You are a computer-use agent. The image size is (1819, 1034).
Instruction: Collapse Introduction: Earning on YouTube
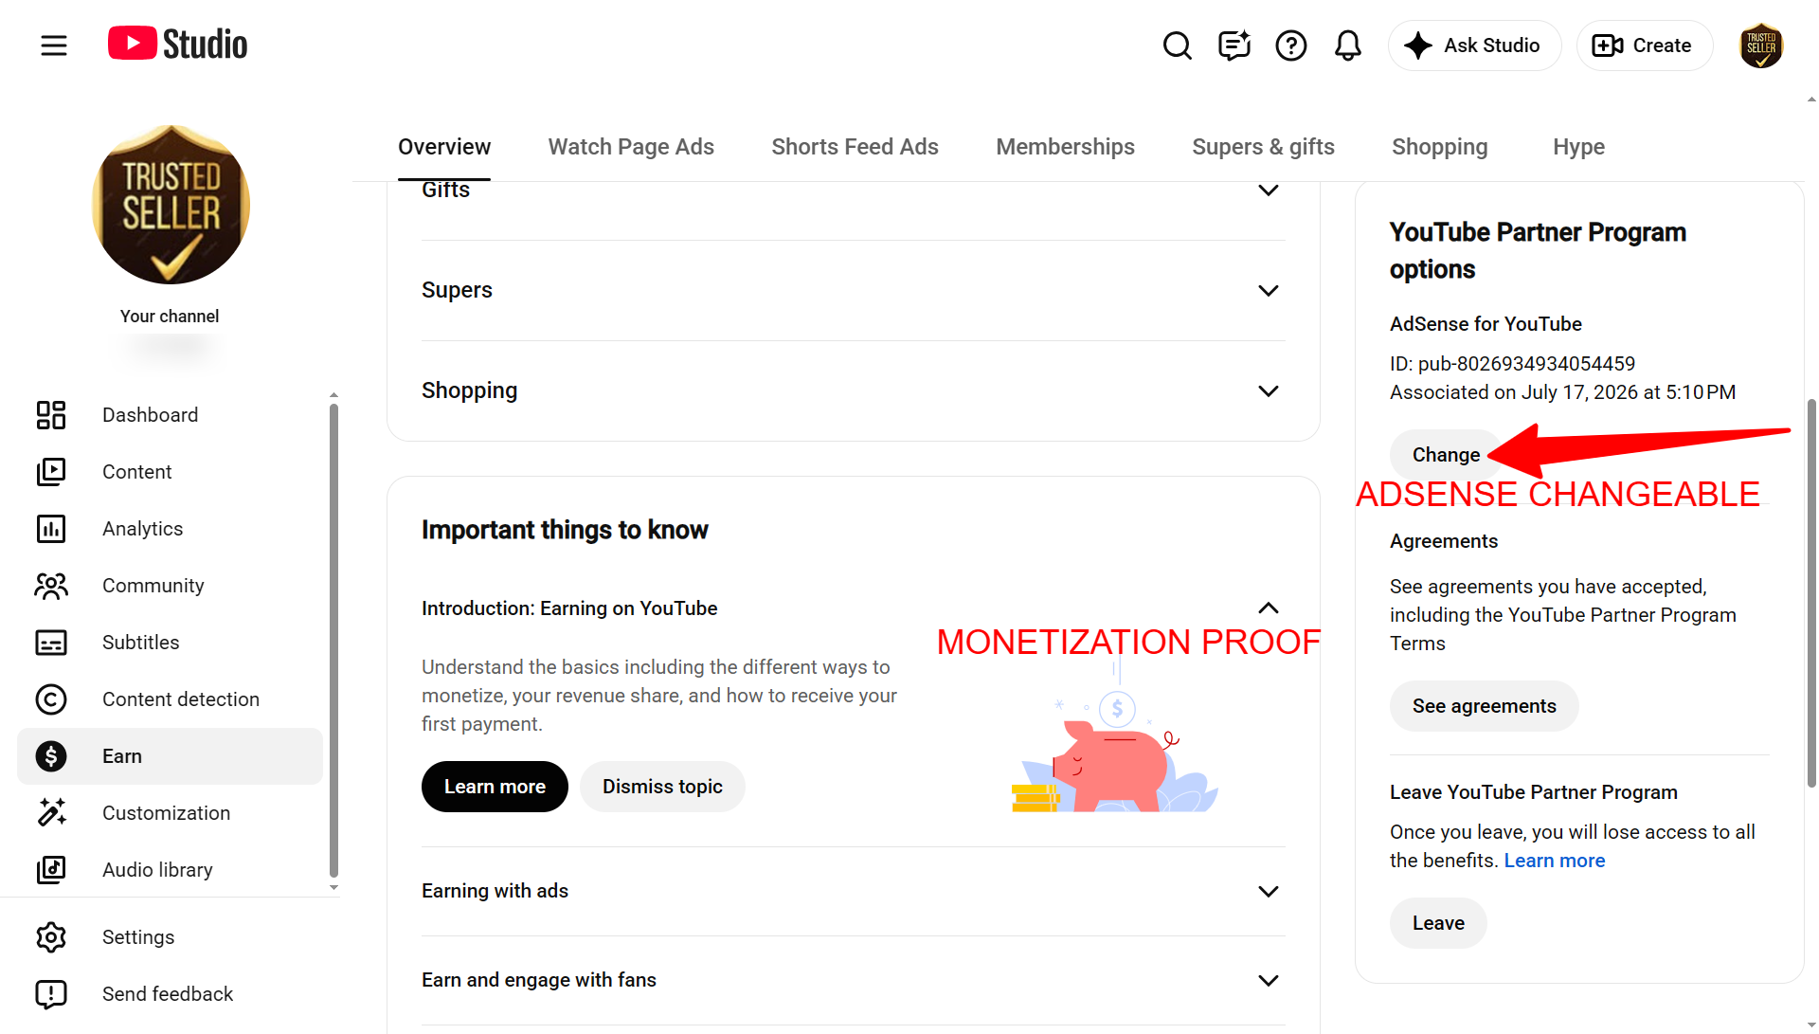(1268, 608)
